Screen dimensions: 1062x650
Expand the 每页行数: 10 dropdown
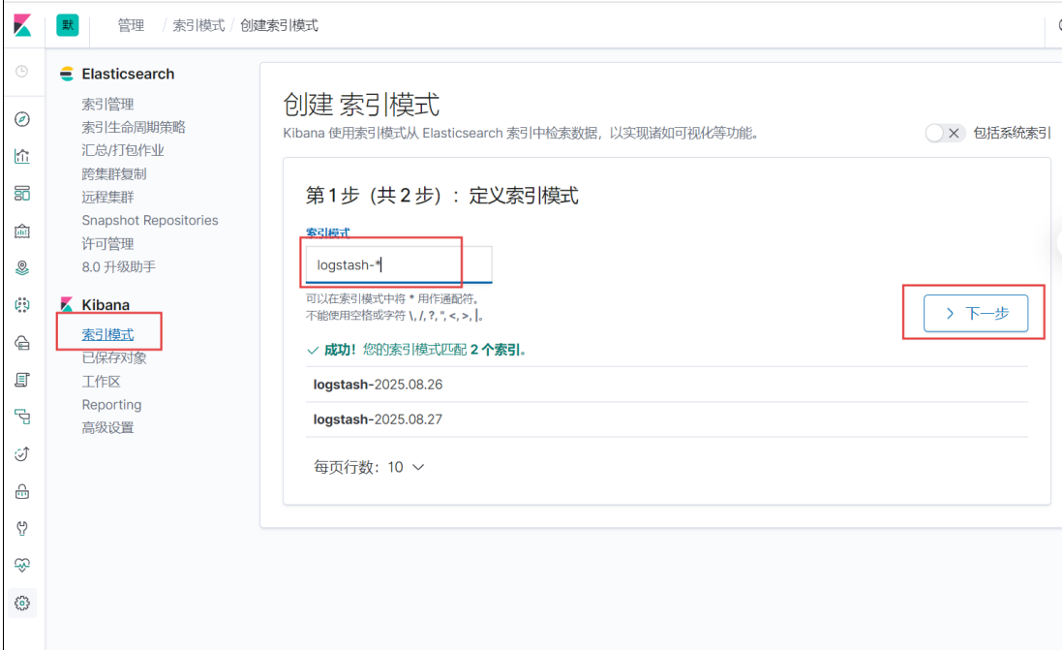tap(369, 467)
